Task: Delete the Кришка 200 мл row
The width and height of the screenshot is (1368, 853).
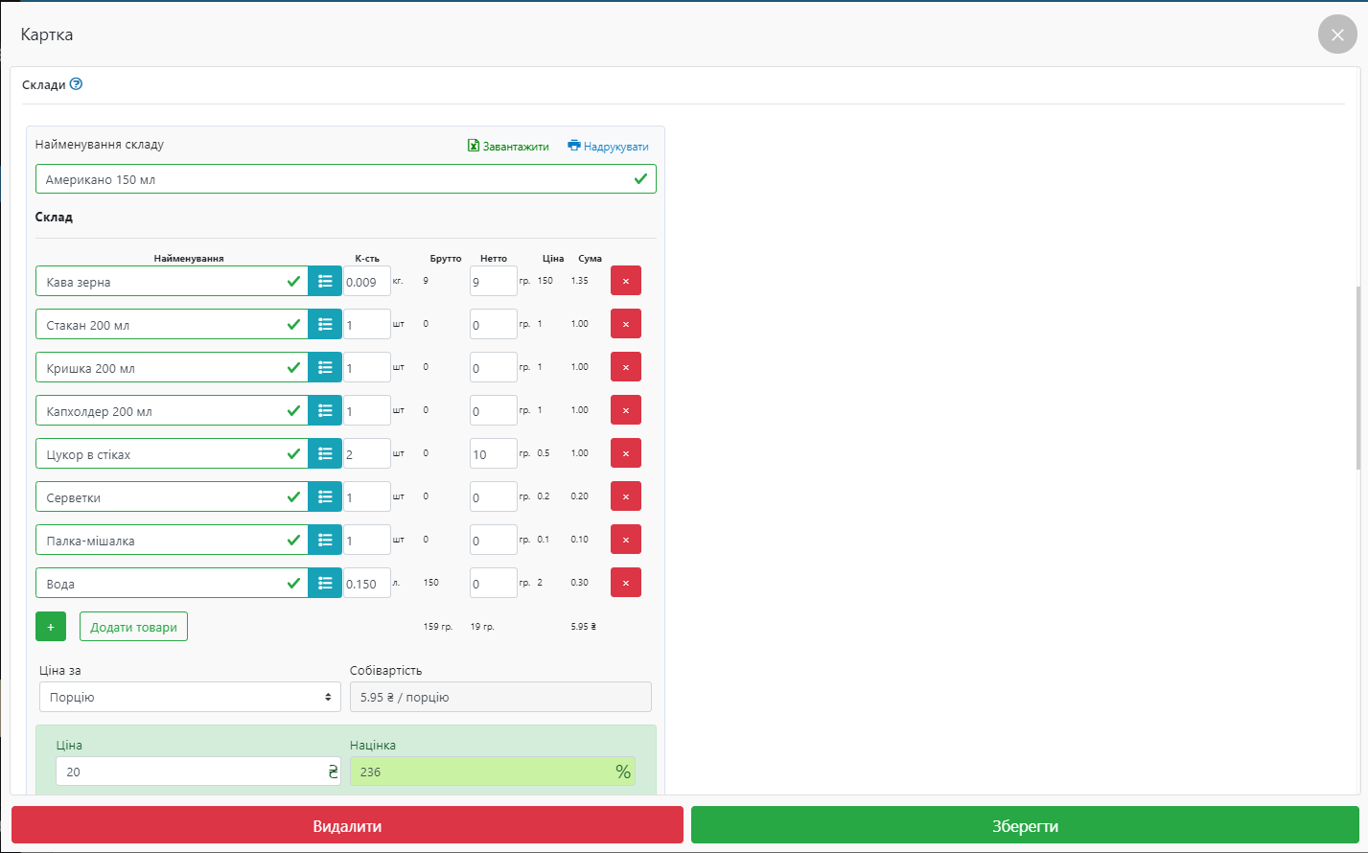Action: point(625,367)
